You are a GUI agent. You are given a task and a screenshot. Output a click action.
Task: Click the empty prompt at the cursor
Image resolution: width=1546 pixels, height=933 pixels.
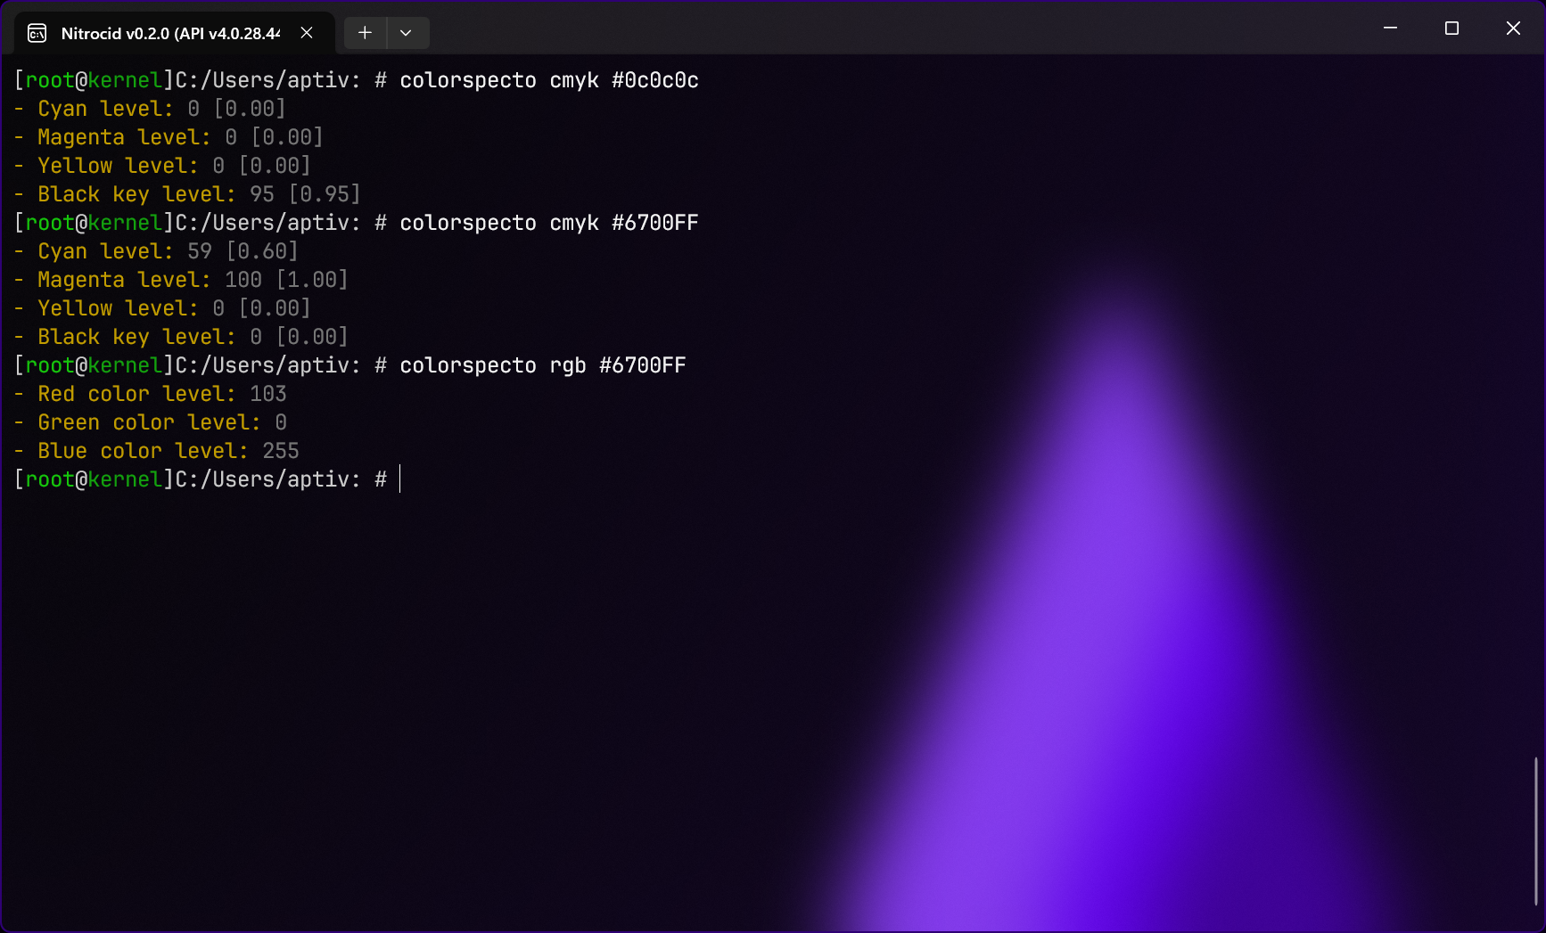400,479
